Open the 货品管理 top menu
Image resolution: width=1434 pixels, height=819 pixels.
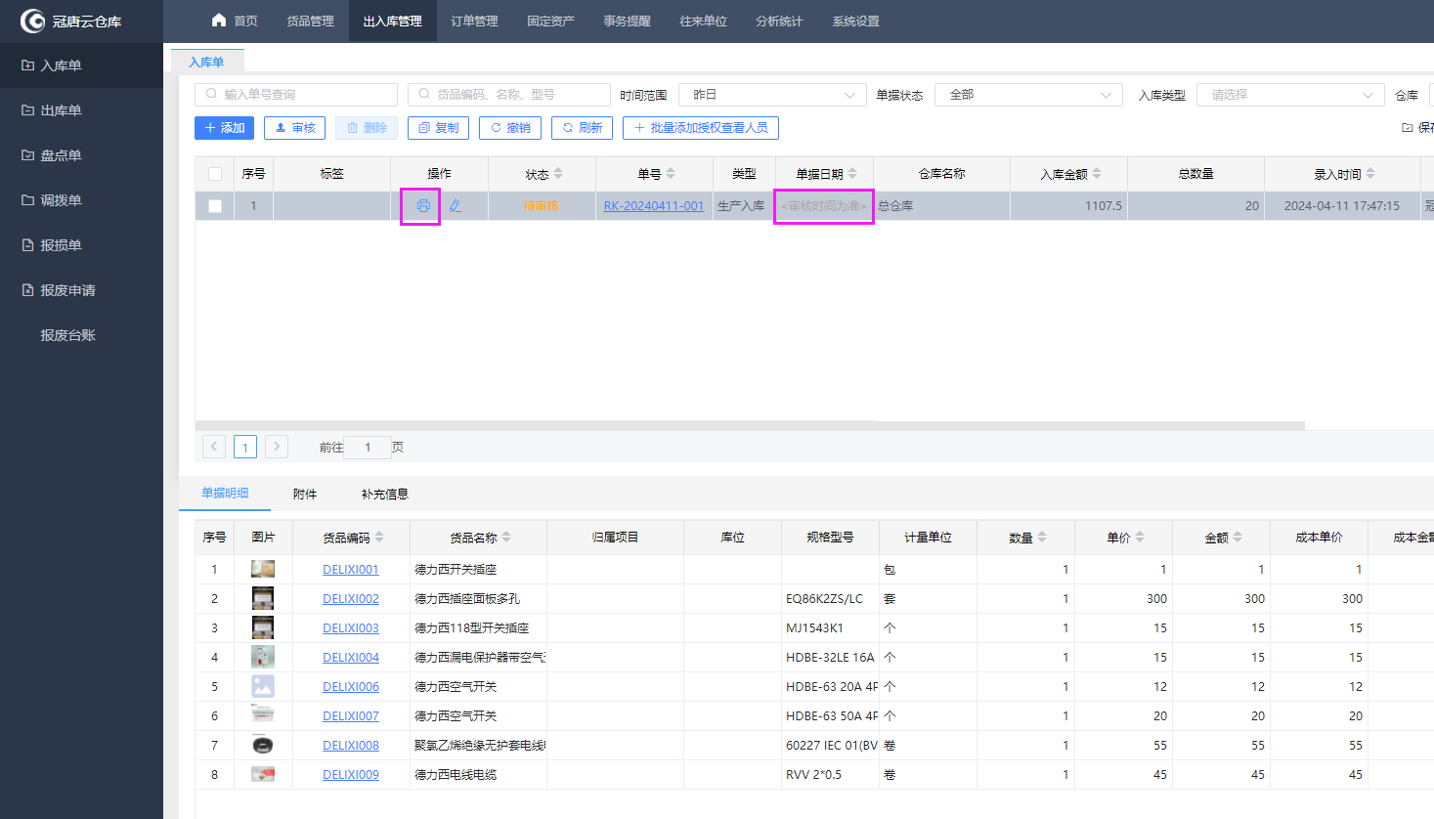click(x=310, y=21)
